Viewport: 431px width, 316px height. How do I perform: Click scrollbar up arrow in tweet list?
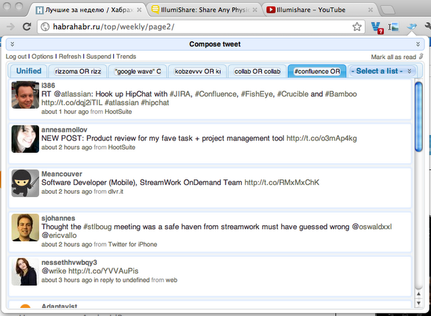[418, 294]
